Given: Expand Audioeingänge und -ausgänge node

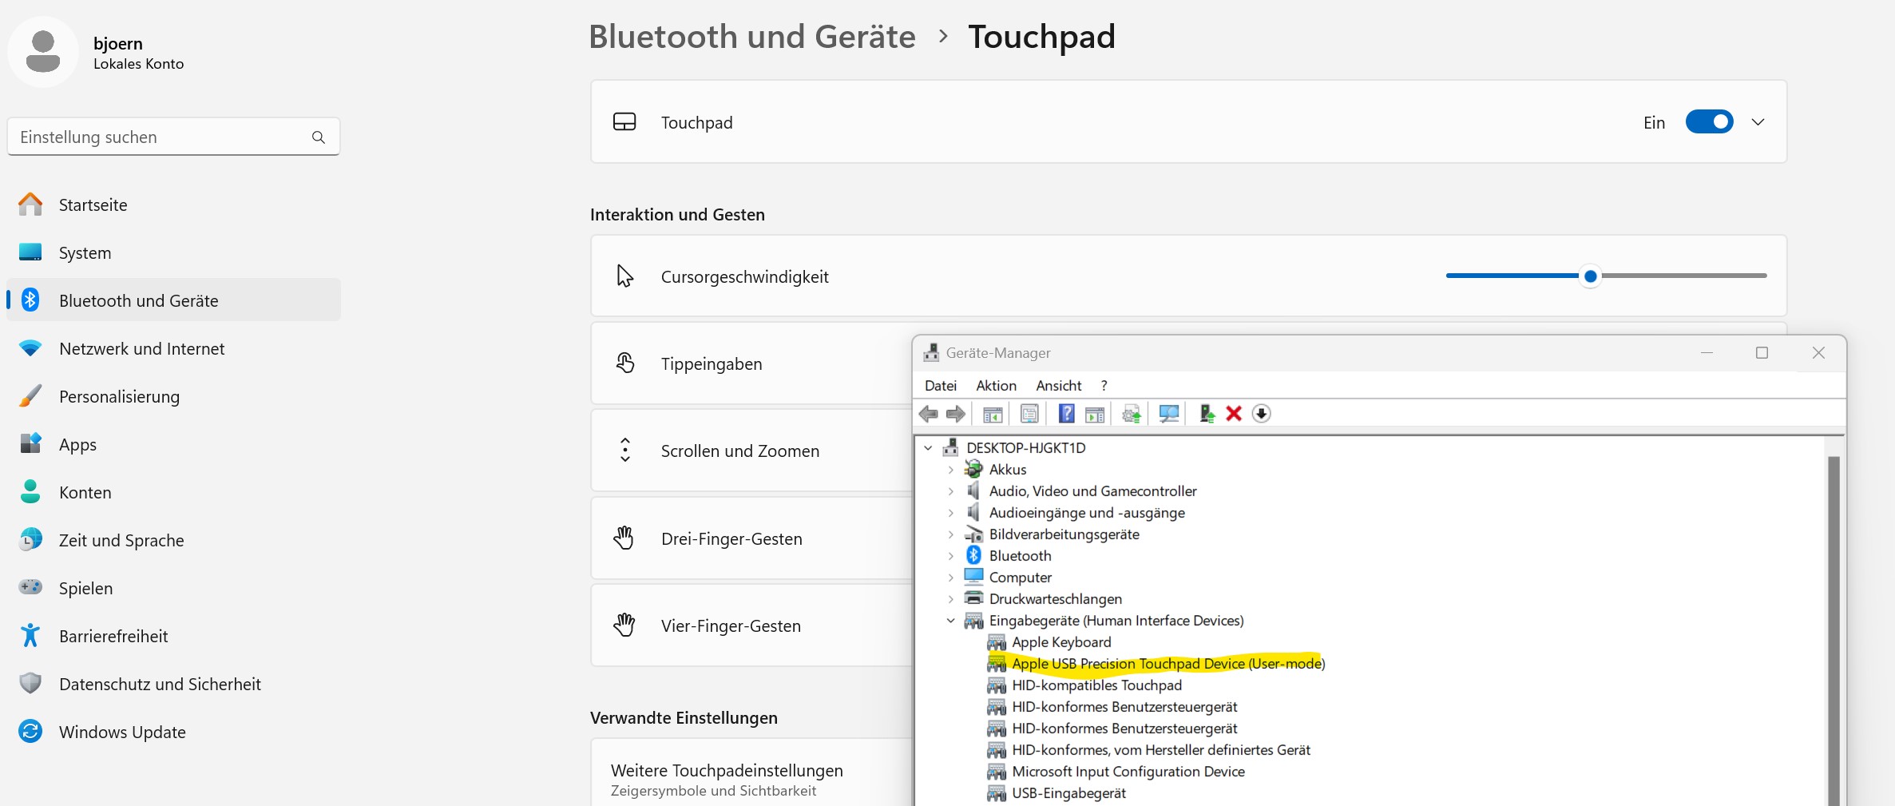Looking at the screenshot, I should [950, 513].
